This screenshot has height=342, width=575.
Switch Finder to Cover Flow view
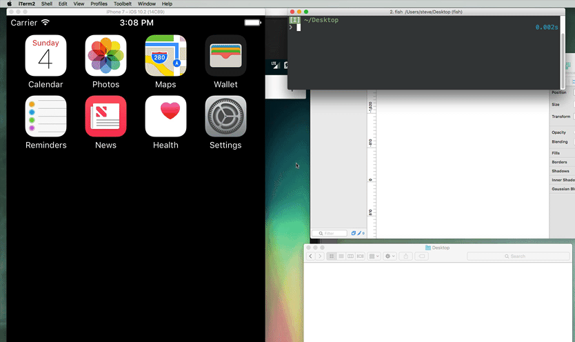point(360,256)
